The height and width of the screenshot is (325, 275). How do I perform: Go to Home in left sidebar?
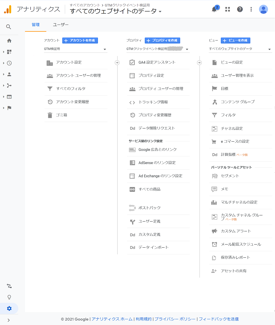9,41
